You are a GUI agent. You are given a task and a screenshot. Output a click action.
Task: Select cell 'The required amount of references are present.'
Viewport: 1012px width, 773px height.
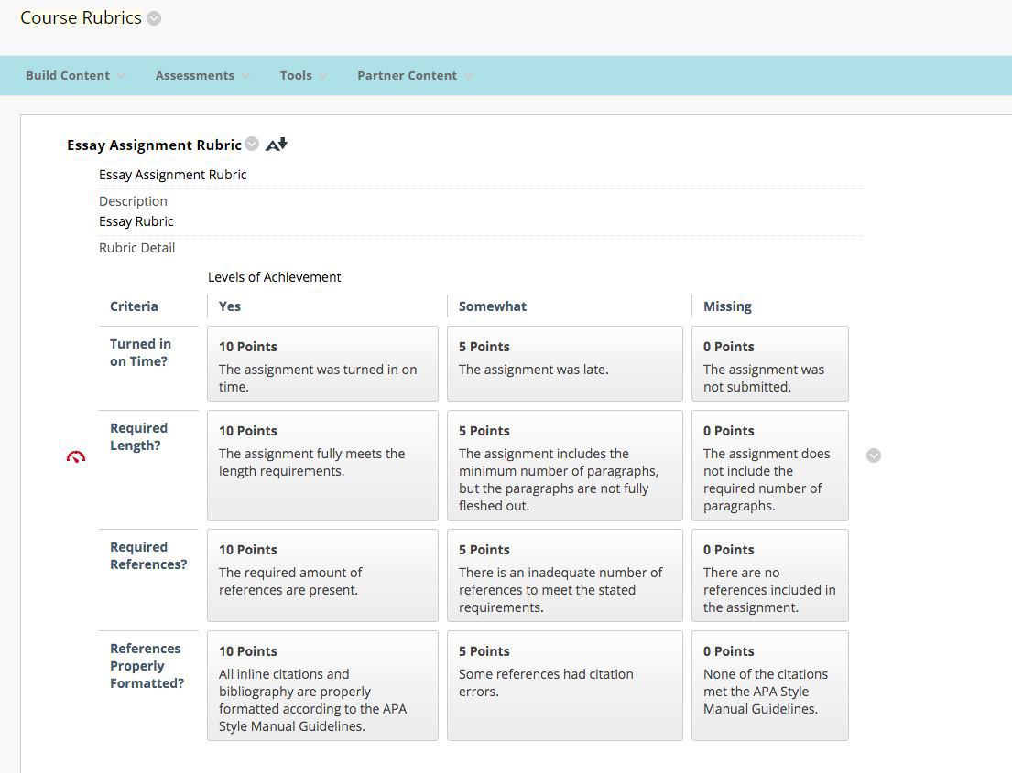pos(322,575)
